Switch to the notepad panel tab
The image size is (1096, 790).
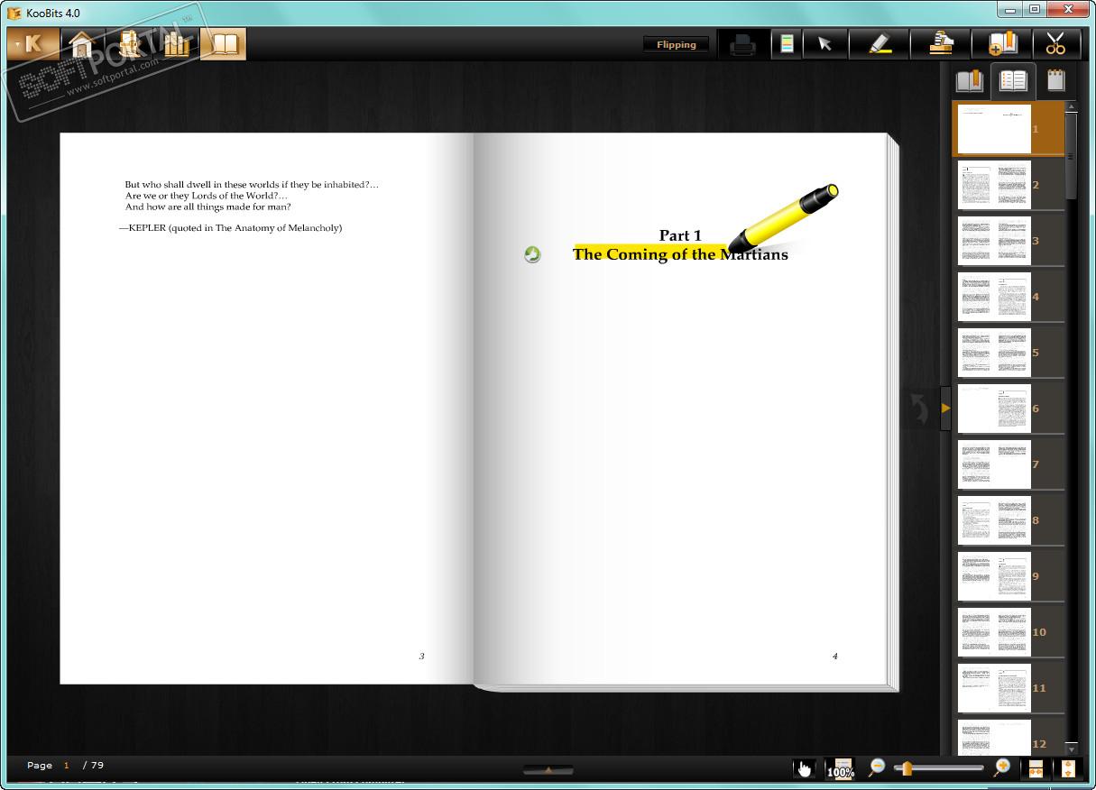pos(1055,81)
